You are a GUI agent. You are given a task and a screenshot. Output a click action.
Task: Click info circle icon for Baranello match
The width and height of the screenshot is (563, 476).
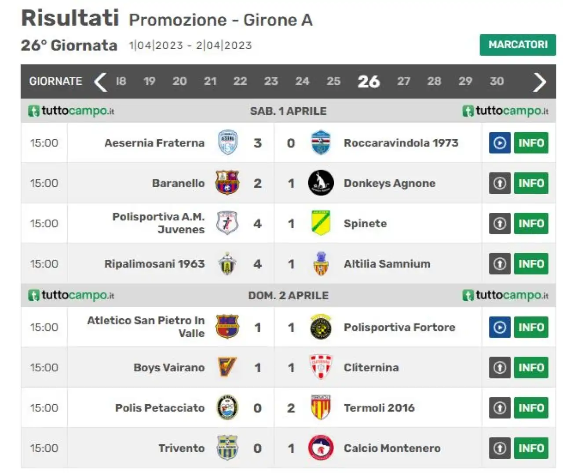click(500, 183)
